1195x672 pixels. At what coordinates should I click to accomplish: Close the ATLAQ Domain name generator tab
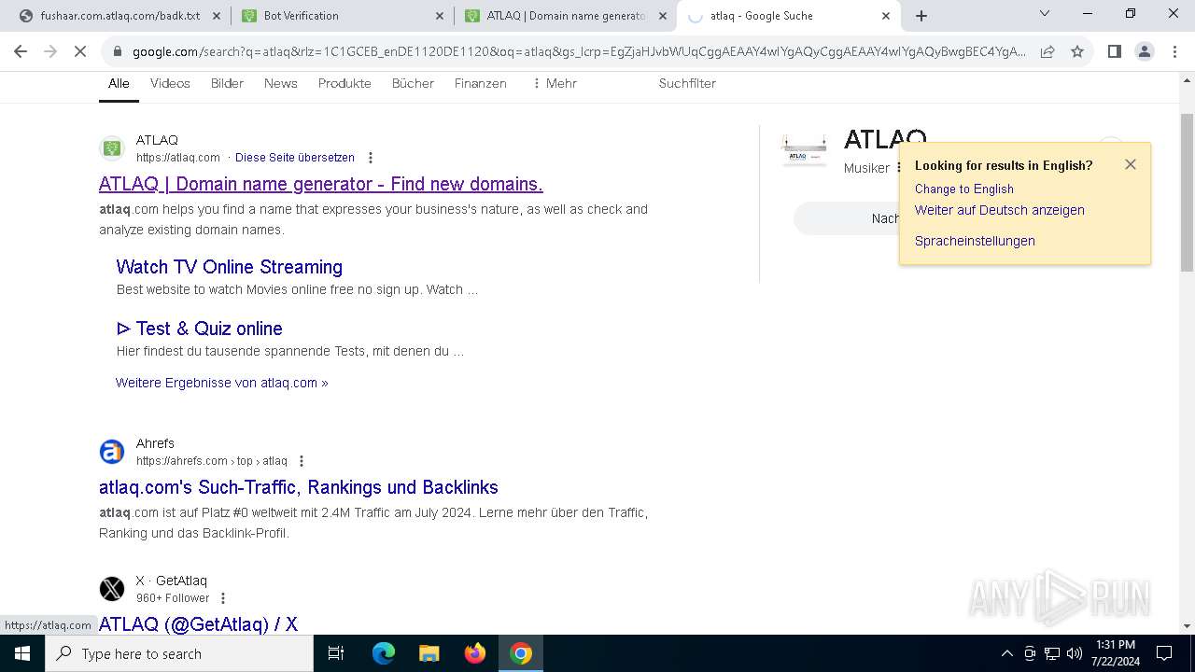pyautogui.click(x=663, y=16)
